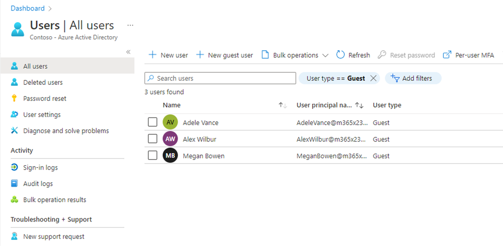503x249 pixels.
Task: Click Guest type in Alex Wilbur row
Action: 381,139
